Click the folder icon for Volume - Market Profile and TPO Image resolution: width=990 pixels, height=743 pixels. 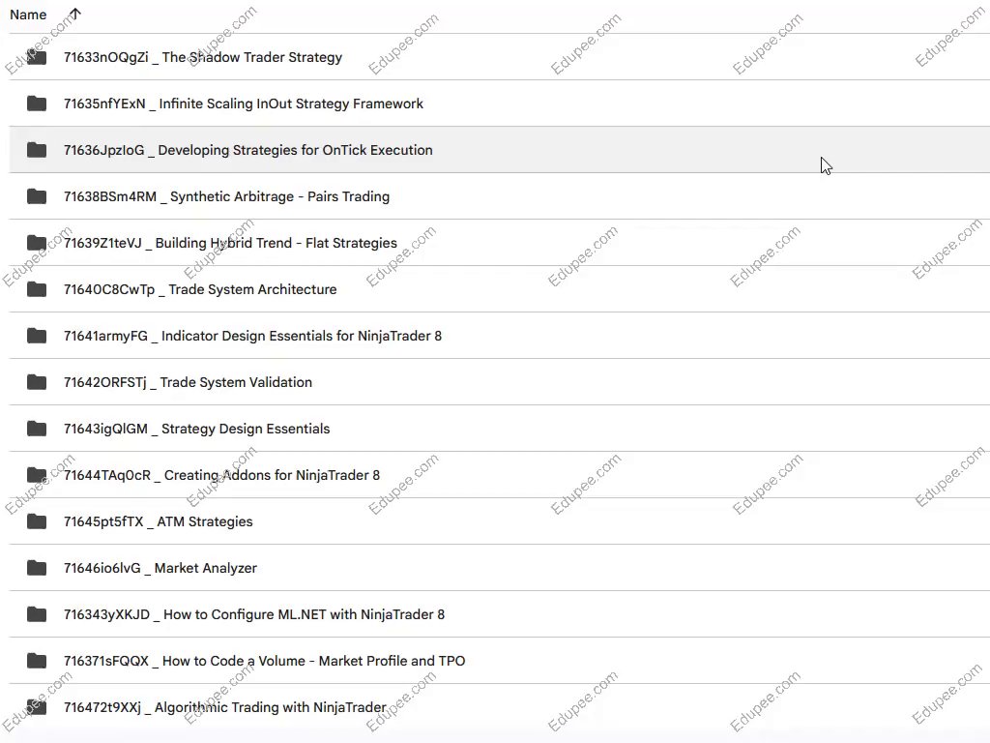[x=37, y=661]
